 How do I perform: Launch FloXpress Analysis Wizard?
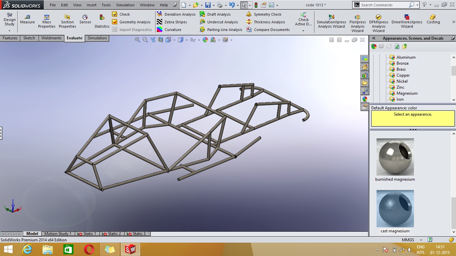coord(358,23)
